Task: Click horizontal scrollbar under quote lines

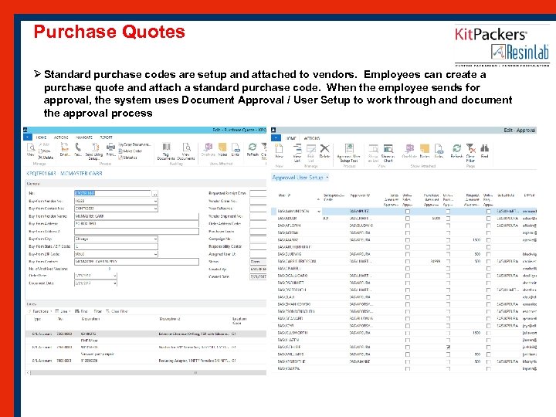Action: 146,373
